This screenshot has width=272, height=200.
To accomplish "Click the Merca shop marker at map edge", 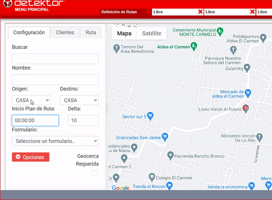I will tap(268, 185).
